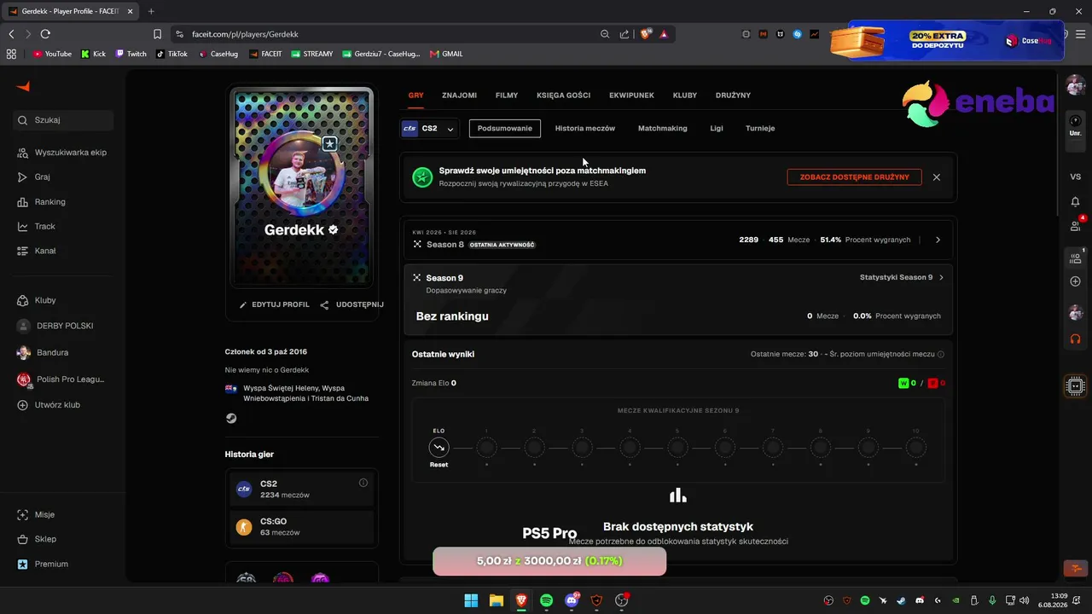Open the DERBY POLSKI club
The height and width of the screenshot is (614, 1092).
click(x=55, y=326)
